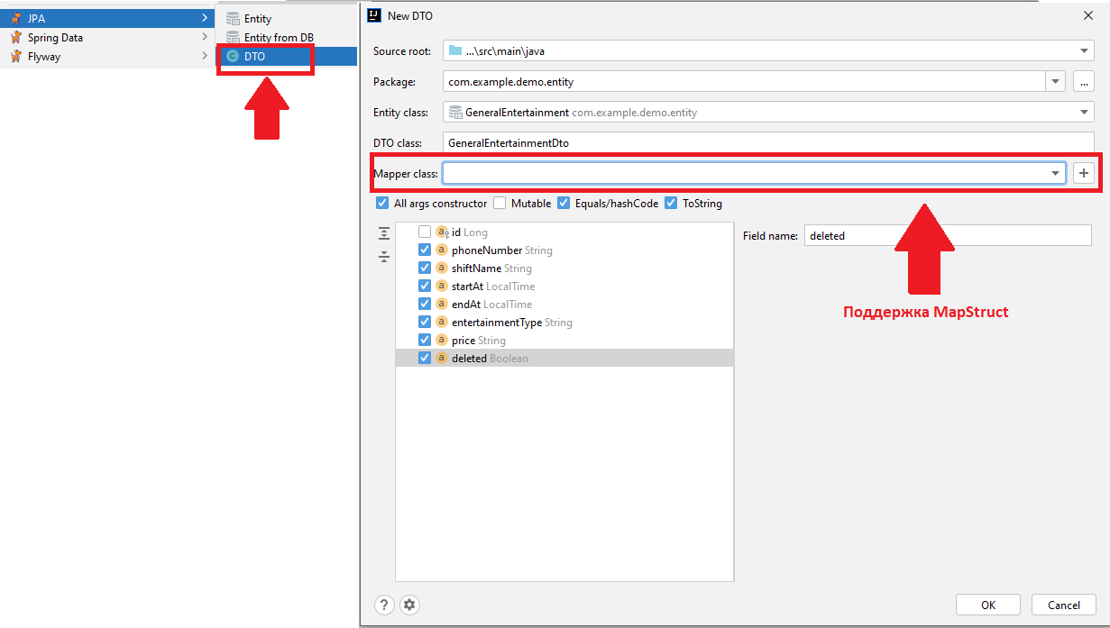Select Spring Data menu item
The height and width of the screenshot is (628, 1110).
pos(107,37)
